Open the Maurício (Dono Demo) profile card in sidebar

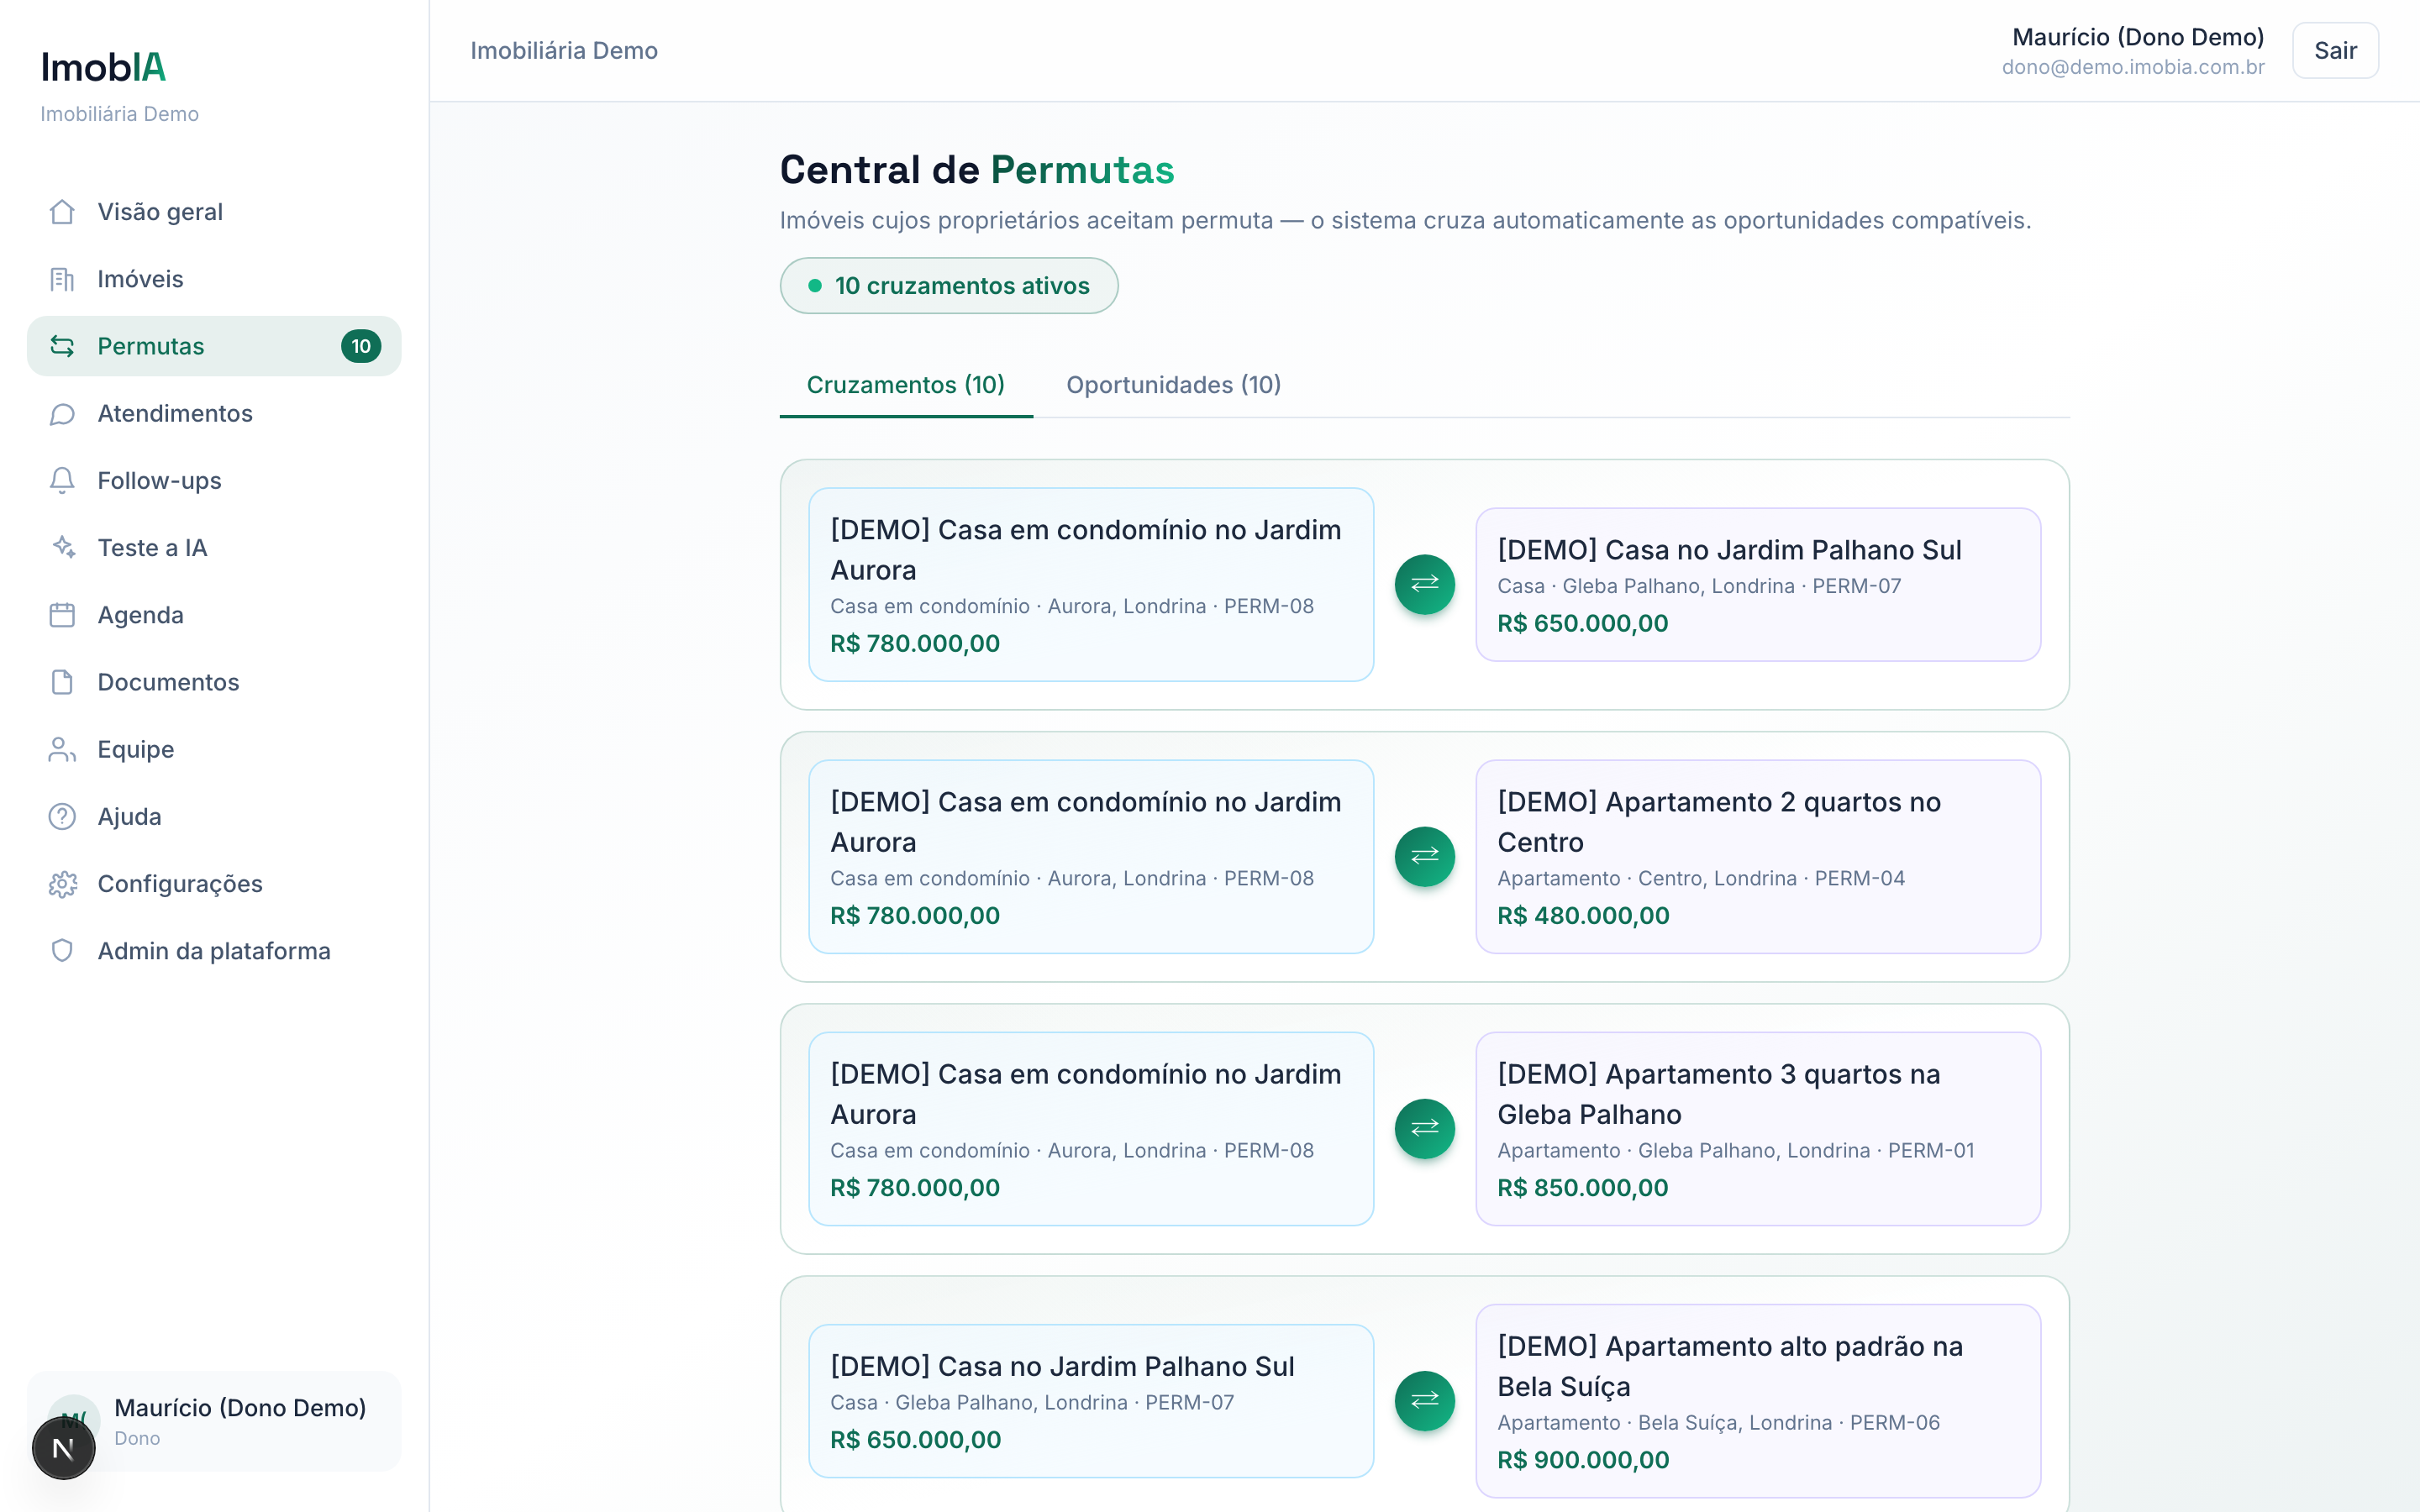[214, 1421]
